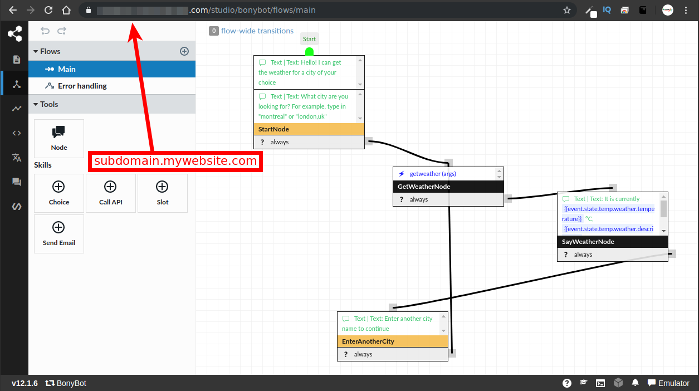Check notifications with the bell icon

click(x=635, y=383)
